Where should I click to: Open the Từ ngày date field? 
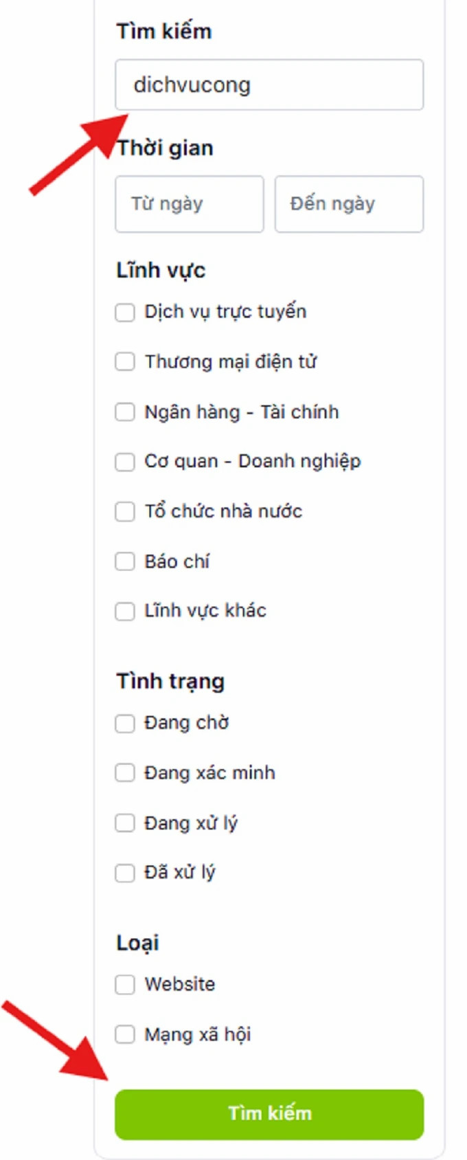[189, 203]
